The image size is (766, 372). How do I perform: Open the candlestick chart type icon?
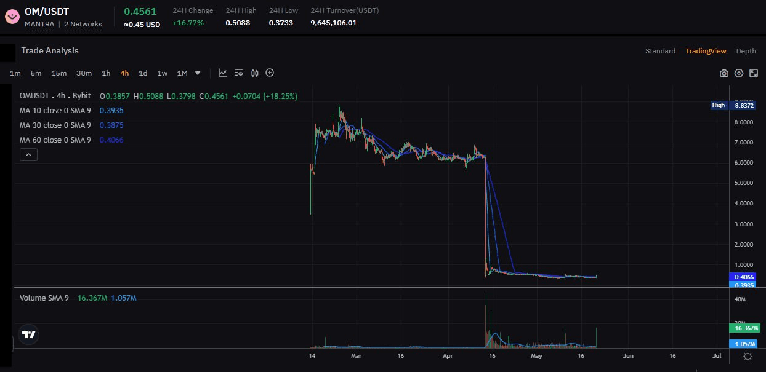point(254,73)
